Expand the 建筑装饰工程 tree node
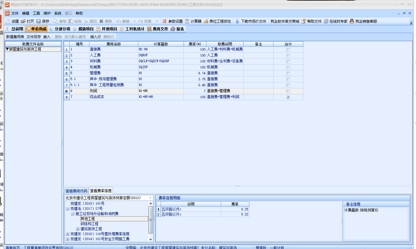The width and height of the screenshot is (416, 249). coord(78,229)
